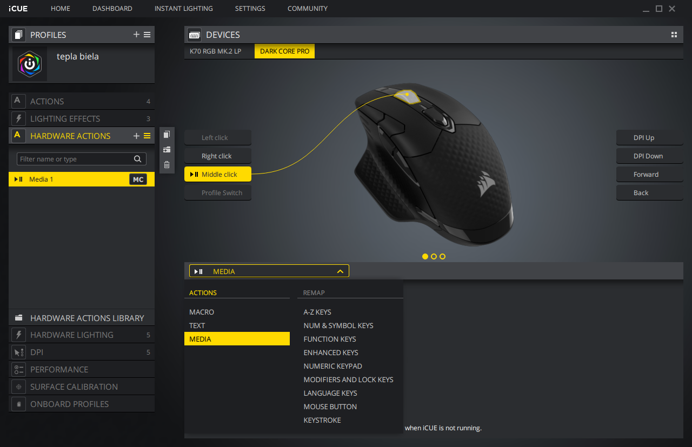
Task: Choose NUM & SYMBOL KEYS remap option
Action: 338,325
